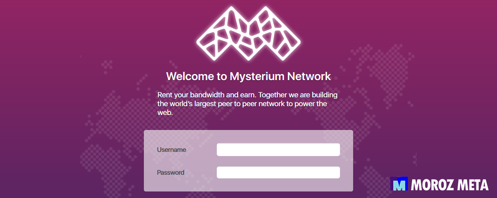497x198 pixels.
Task: Click the word Welcome in the heading
Action: click(x=186, y=76)
